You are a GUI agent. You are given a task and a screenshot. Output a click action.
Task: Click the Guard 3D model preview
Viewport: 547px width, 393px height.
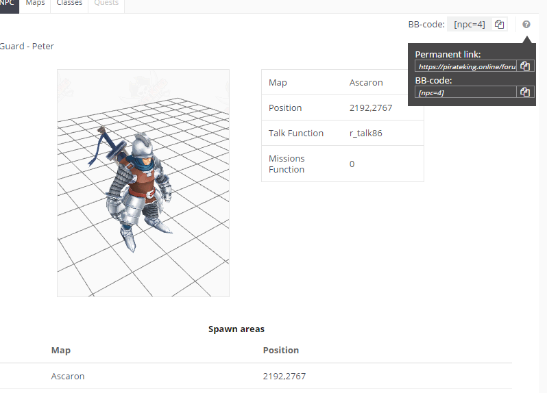(x=143, y=183)
